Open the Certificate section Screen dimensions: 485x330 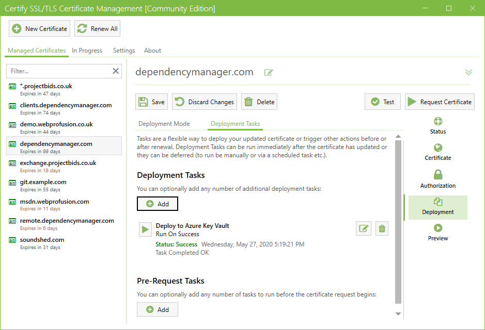(437, 152)
